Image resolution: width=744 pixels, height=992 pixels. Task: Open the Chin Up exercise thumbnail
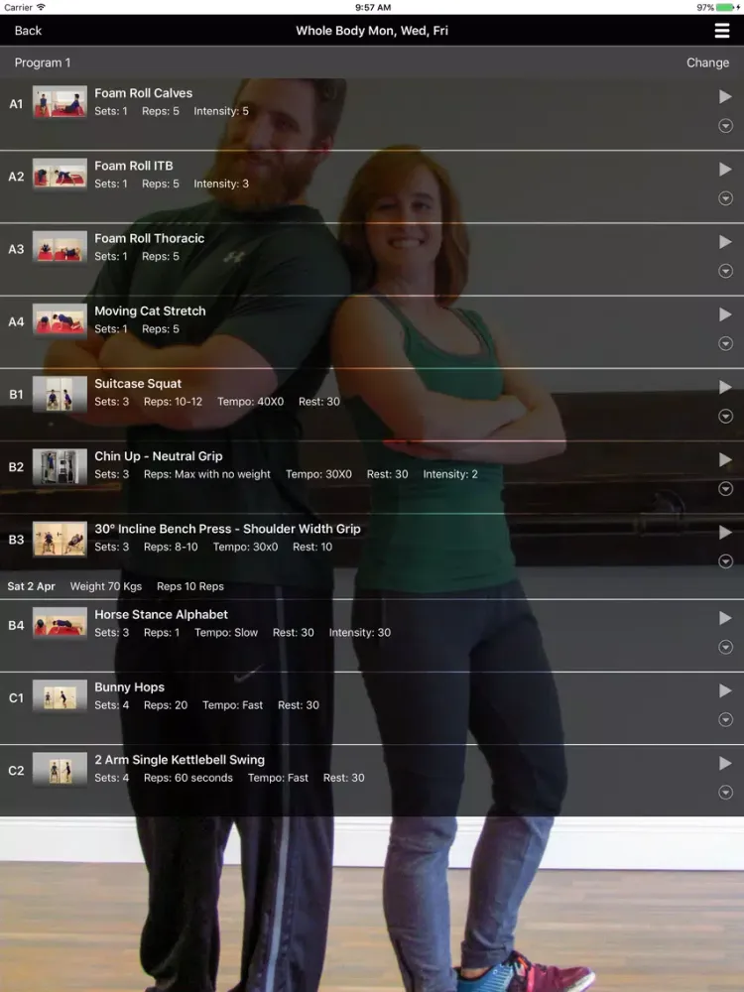pos(60,466)
